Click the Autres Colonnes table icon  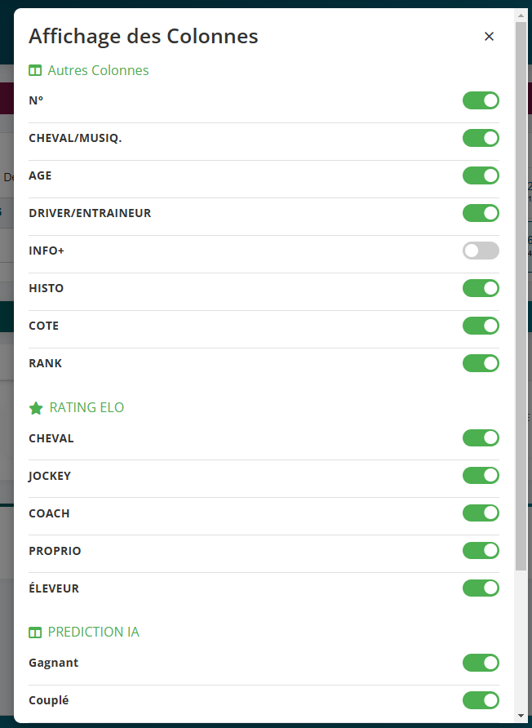point(35,71)
